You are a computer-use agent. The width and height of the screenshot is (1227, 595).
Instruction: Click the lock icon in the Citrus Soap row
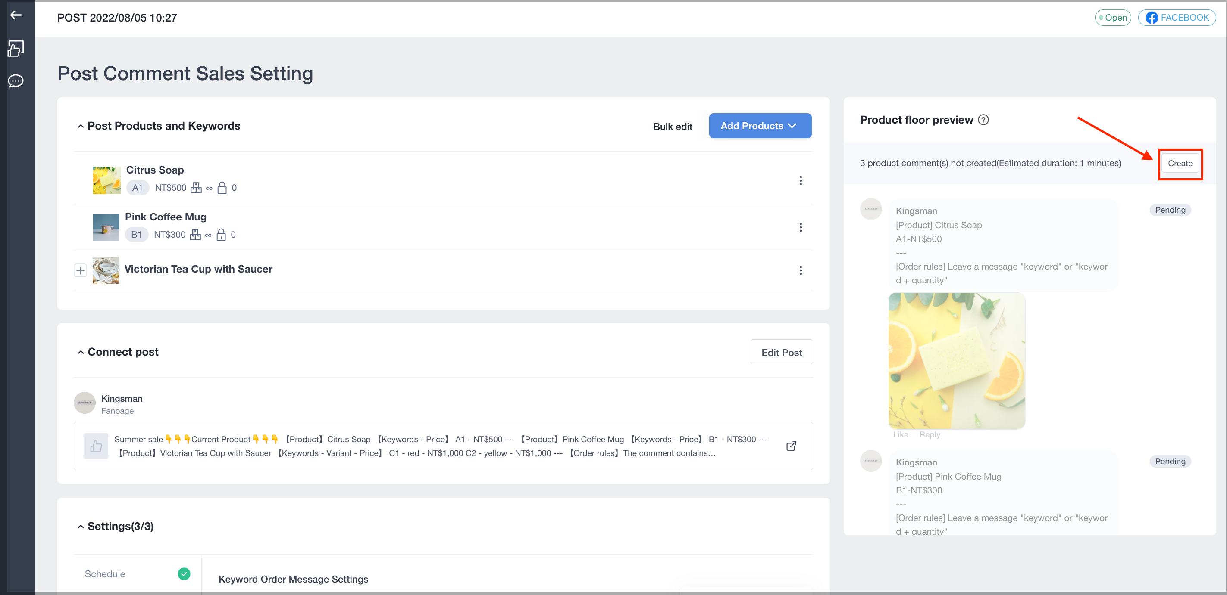222,188
